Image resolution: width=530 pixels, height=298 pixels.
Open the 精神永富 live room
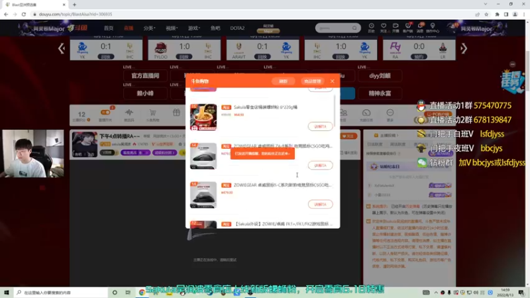[380, 93]
